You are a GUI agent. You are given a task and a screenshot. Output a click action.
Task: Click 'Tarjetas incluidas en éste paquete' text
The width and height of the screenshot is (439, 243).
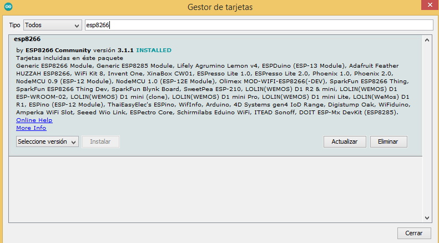pyautogui.click(x=69, y=58)
